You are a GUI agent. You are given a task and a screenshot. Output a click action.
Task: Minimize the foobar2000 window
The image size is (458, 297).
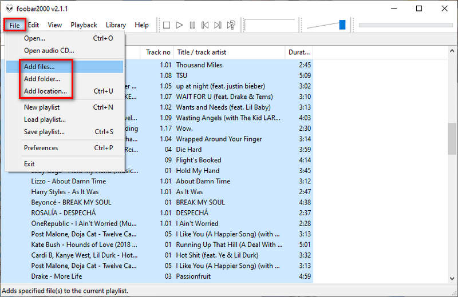tap(394, 9)
